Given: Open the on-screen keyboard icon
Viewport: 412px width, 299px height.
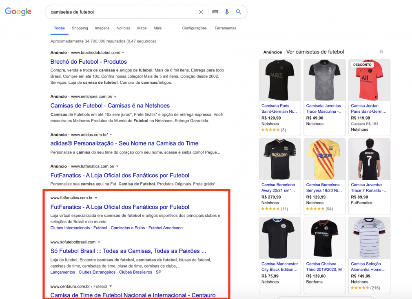Looking at the screenshot, I should click(215, 11).
